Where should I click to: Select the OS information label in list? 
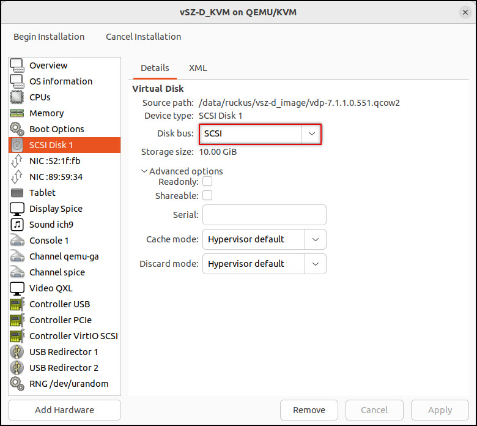tap(61, 81)
